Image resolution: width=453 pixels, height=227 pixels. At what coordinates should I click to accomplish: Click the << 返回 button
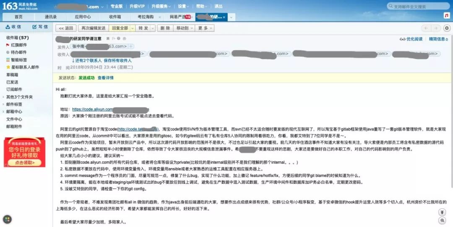pos(66,28)
